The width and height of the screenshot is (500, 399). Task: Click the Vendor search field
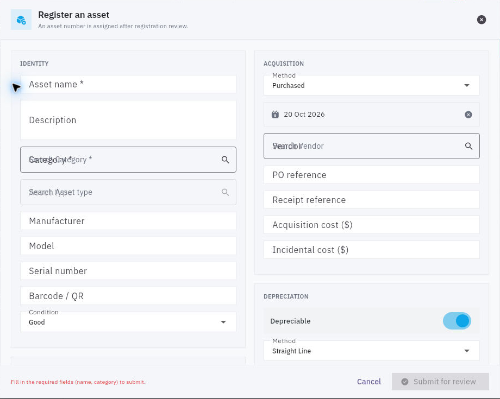click(372, 146)
